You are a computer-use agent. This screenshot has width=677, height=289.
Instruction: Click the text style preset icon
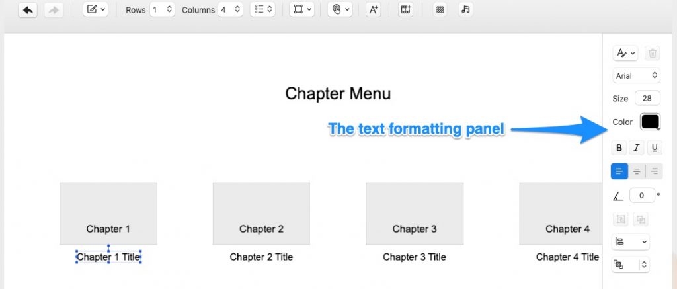click(625, 54)
